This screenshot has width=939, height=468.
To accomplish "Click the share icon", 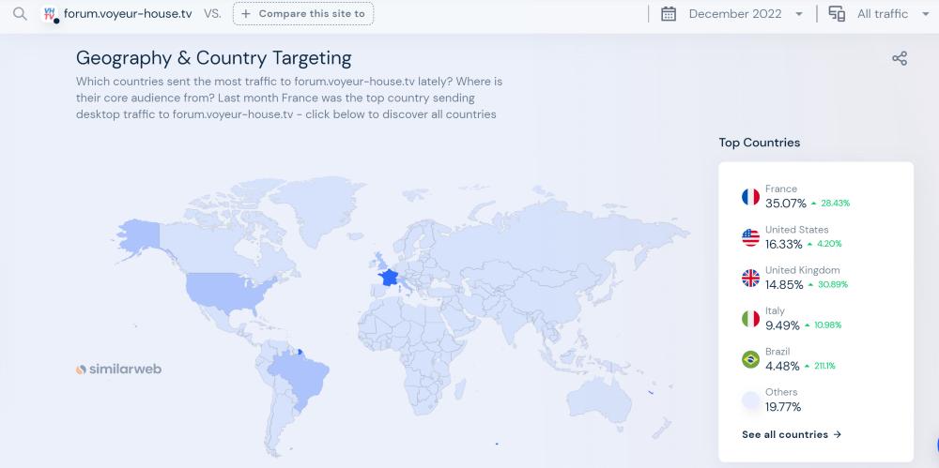I will point(899,59).
